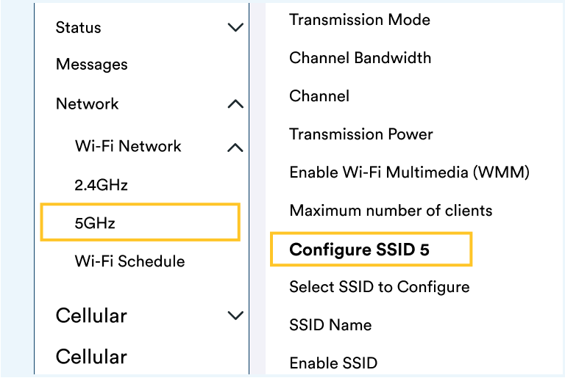Viewport: 565px width, 378px height.
Task: Open Enable Wi-Fi Multimedia (WMM) entry
Action: coord(409,172)
